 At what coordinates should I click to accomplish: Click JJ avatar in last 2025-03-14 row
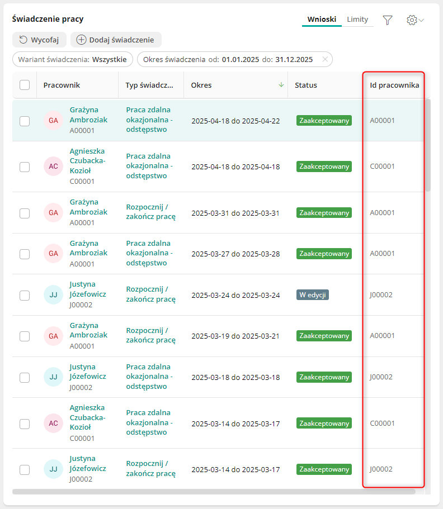[x=53, y=469]
